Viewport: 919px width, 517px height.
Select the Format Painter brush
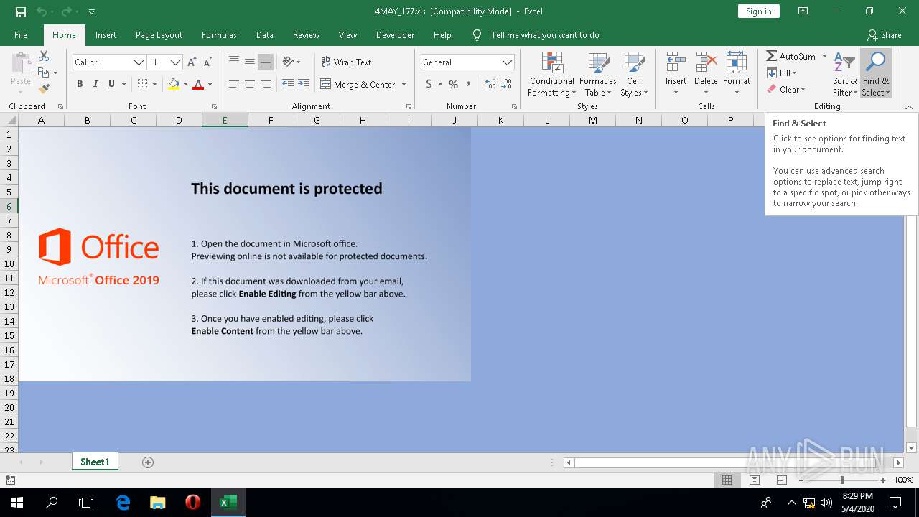(44, 89)
